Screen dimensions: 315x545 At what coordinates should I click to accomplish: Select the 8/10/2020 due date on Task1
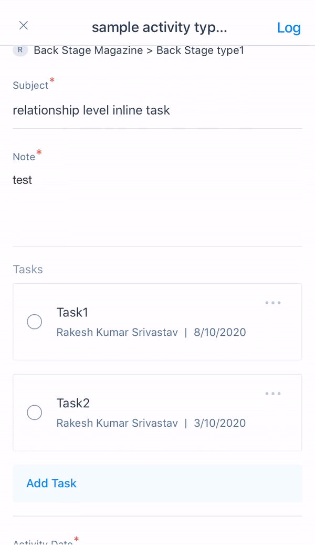click(x=219, y=333)
